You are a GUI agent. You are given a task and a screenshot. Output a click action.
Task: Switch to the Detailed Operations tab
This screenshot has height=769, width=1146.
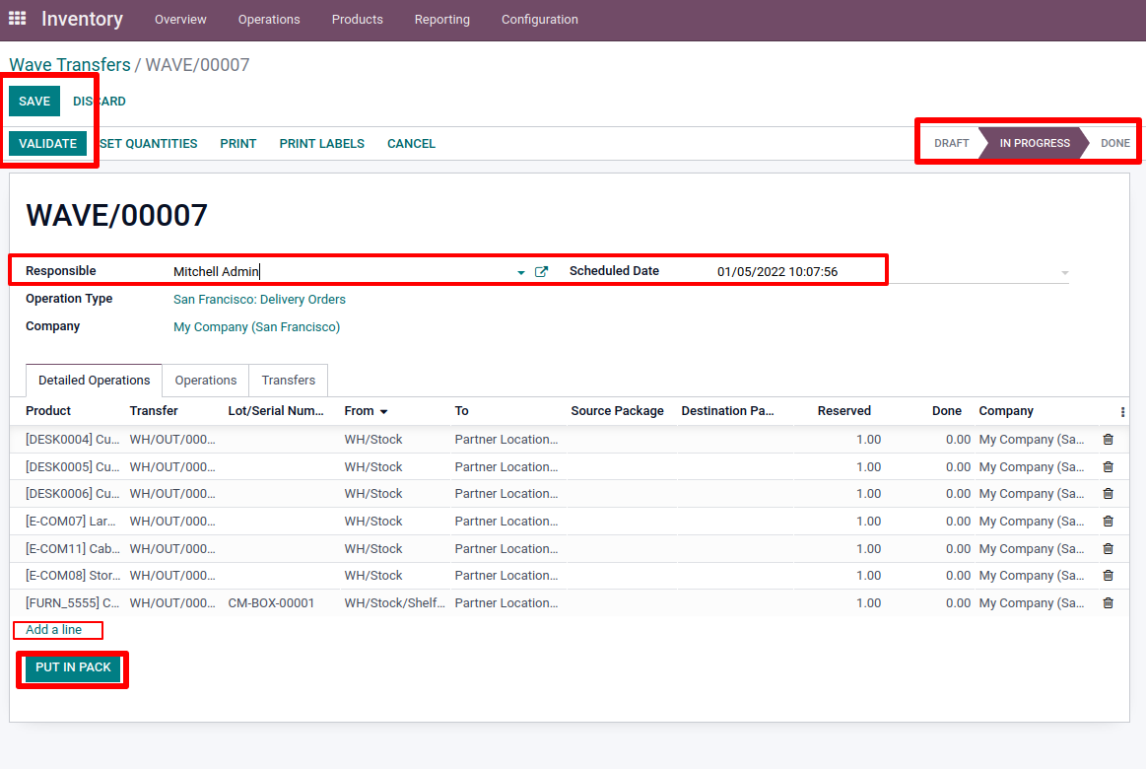point(95,381)
